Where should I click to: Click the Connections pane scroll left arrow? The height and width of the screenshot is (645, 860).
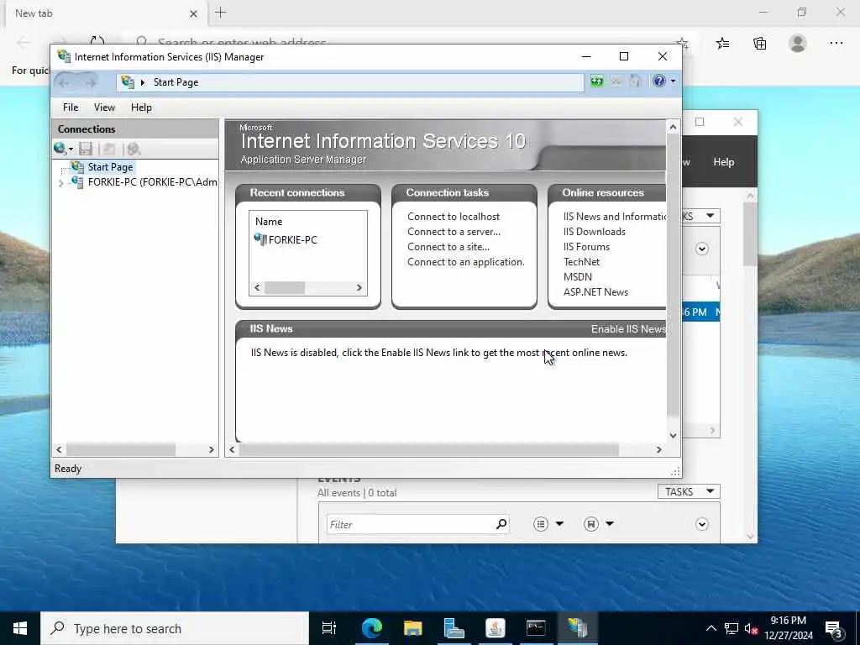(60, 450)
